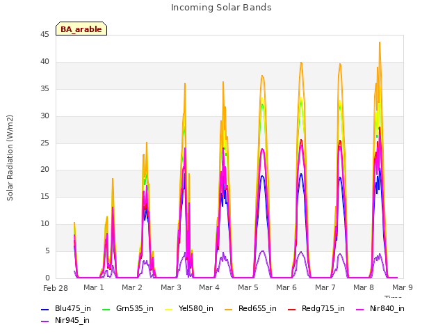The height and width of the screenshot is (334, 445).
Task: Click the 35 y-axis tick label
Action: (44, 89)
